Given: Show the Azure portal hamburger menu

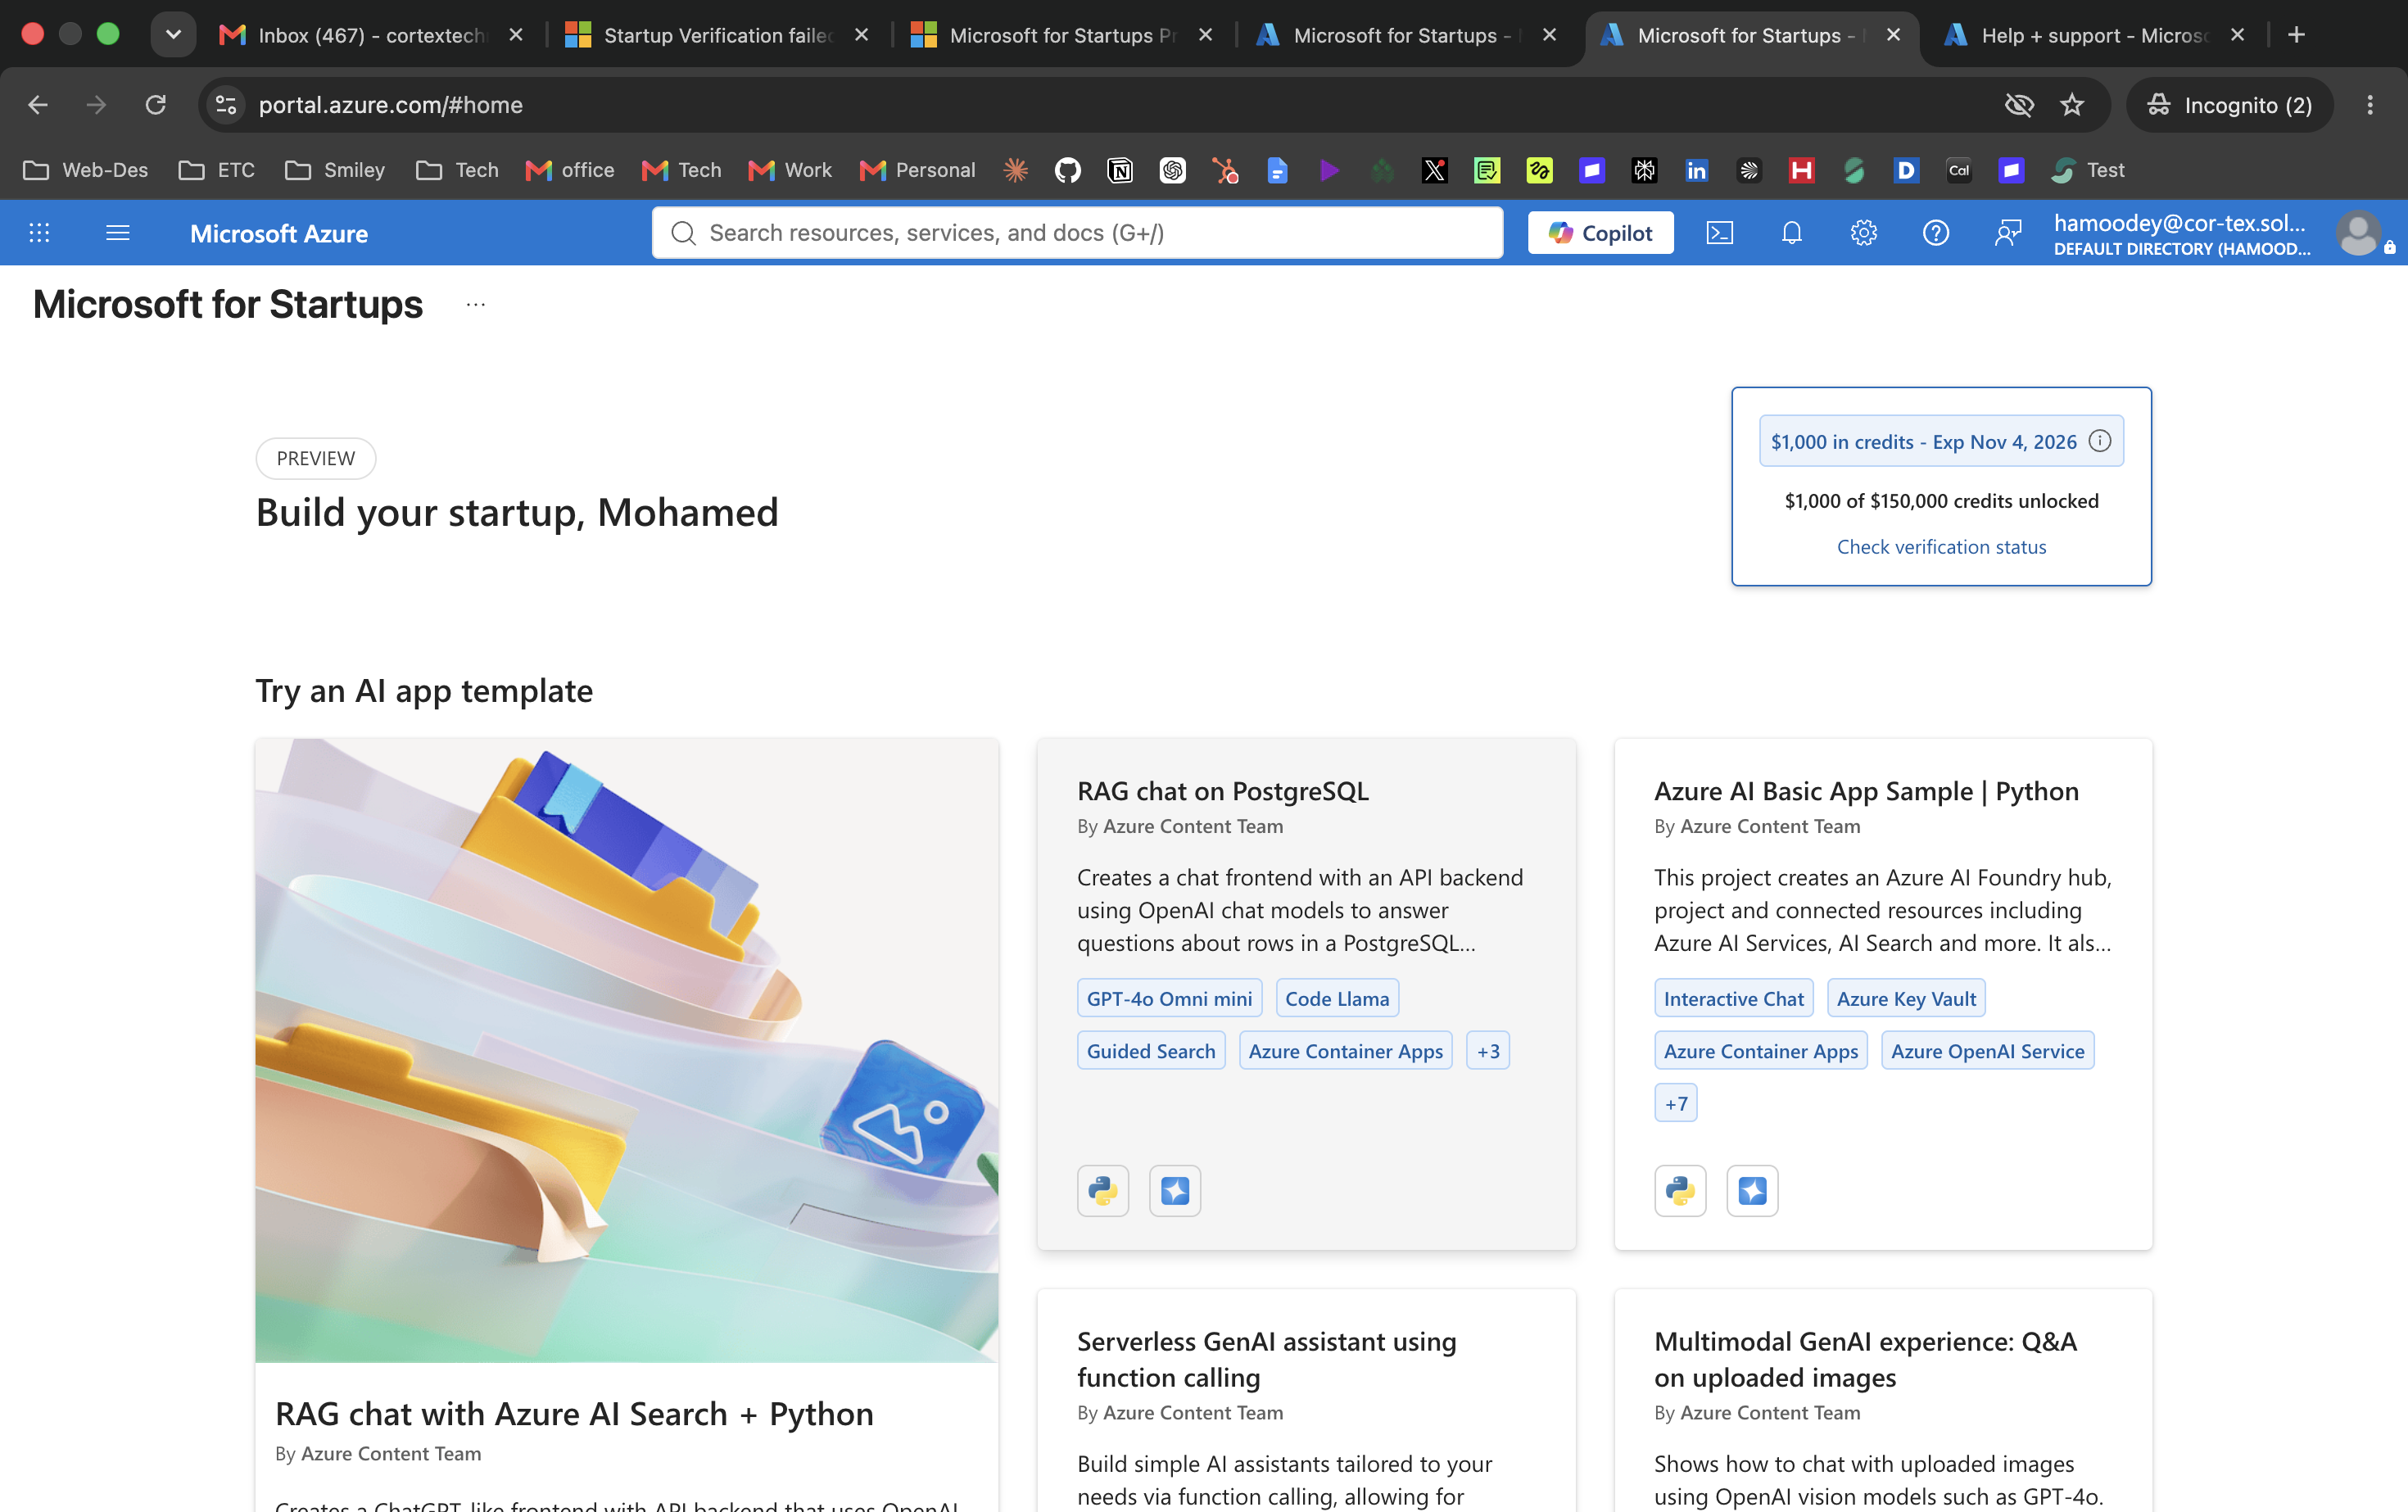Looking at the screenshot, I should (118, 233).
